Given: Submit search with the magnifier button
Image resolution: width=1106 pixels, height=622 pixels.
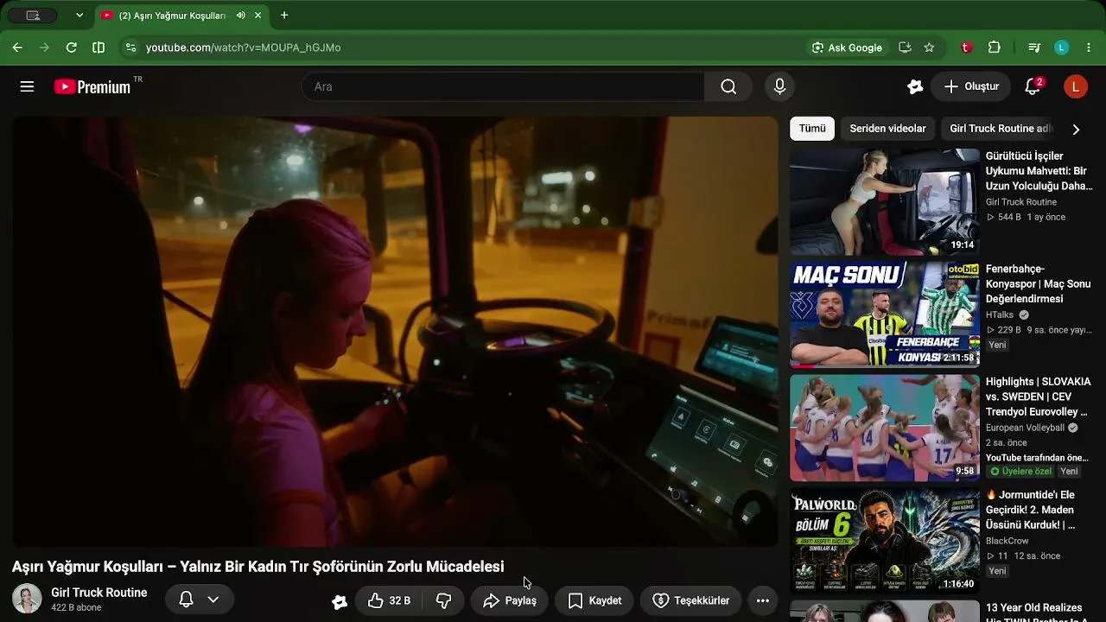Looking at the screenshot, I should [x=728, y=86].
